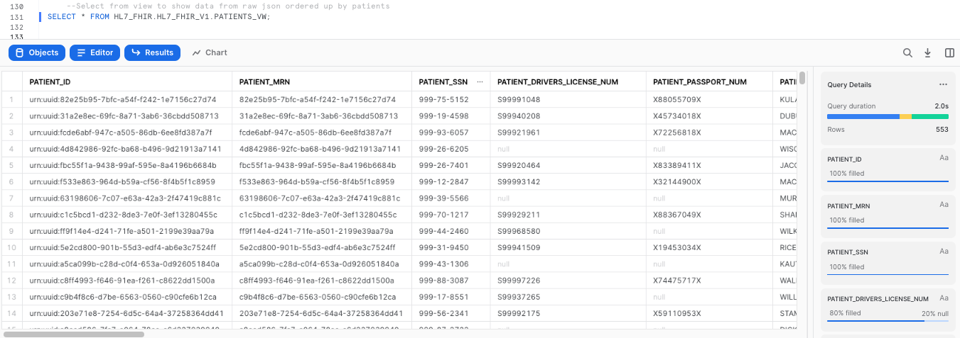This screenshot has width=960, height=338.
Task: Toggle the side panel layout icon
Action: pos(949,52)
